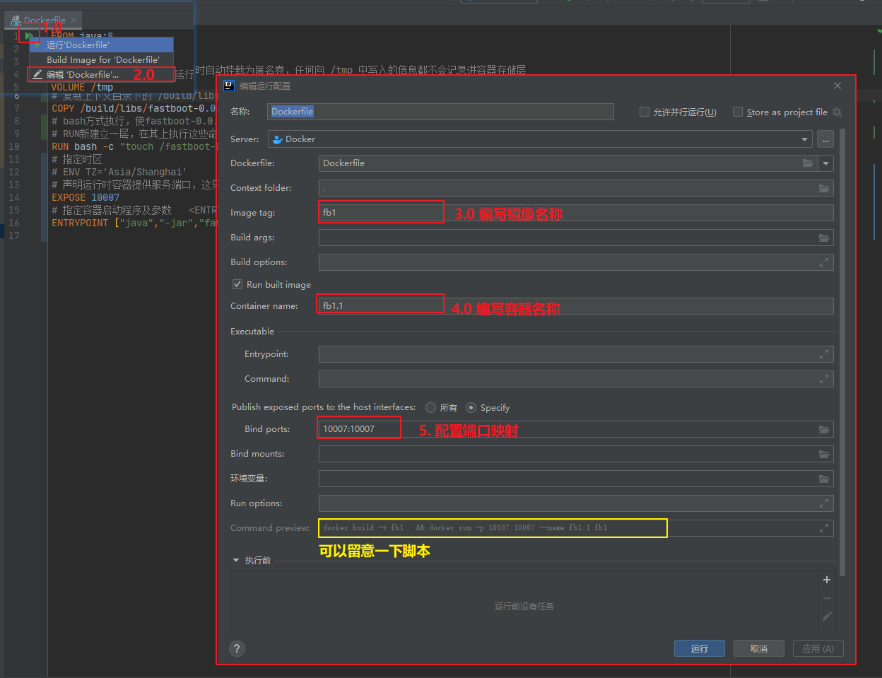Collapse the before-launch tasks section
Image resolution: width=882 pixels, height=678 pixels.
tap(236, 561)
